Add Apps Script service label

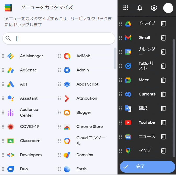click(x=87, y=84)
